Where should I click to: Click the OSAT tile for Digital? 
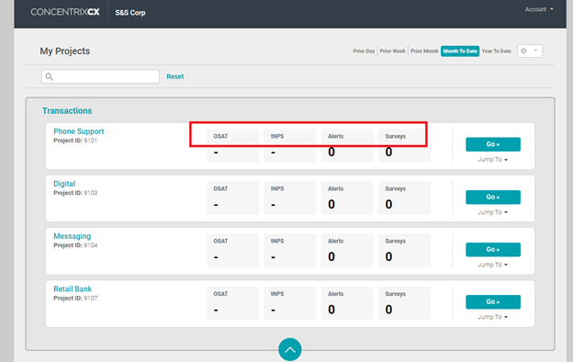[x=233, y=198]
